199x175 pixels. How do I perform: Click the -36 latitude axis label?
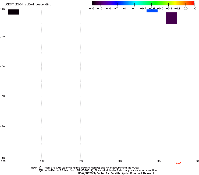[x=2, y=96]
